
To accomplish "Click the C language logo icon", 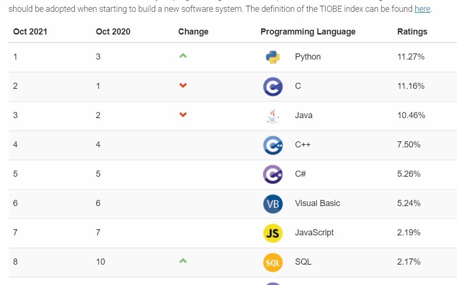I will point(273,86).
